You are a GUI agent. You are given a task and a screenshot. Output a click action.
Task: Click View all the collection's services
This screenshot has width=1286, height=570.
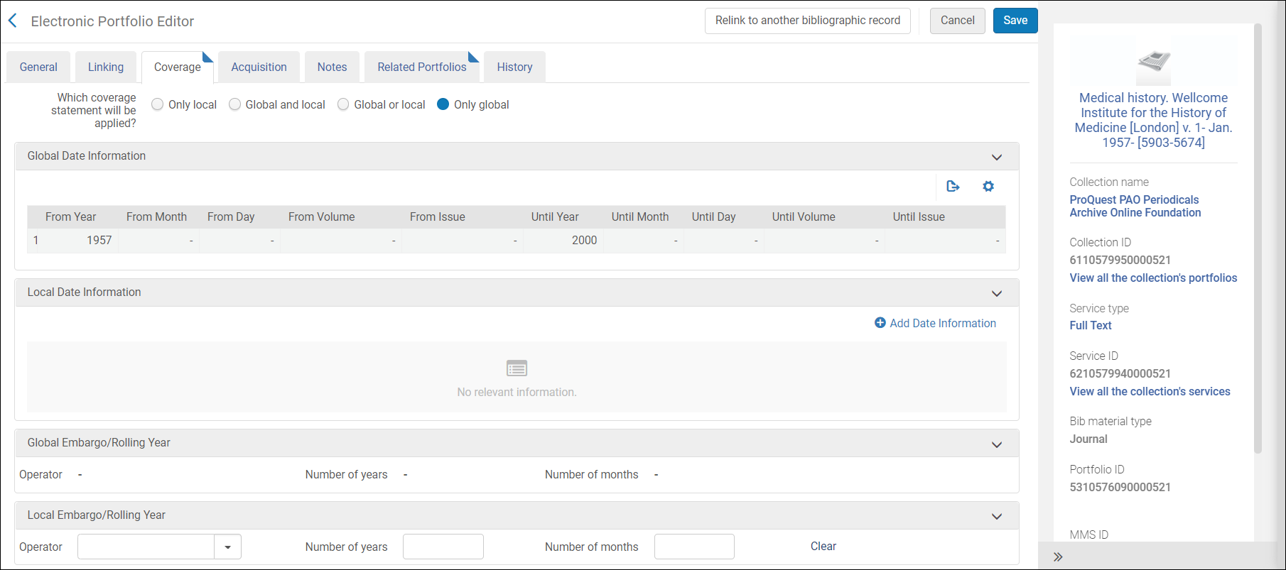[x=1150, y=391]
